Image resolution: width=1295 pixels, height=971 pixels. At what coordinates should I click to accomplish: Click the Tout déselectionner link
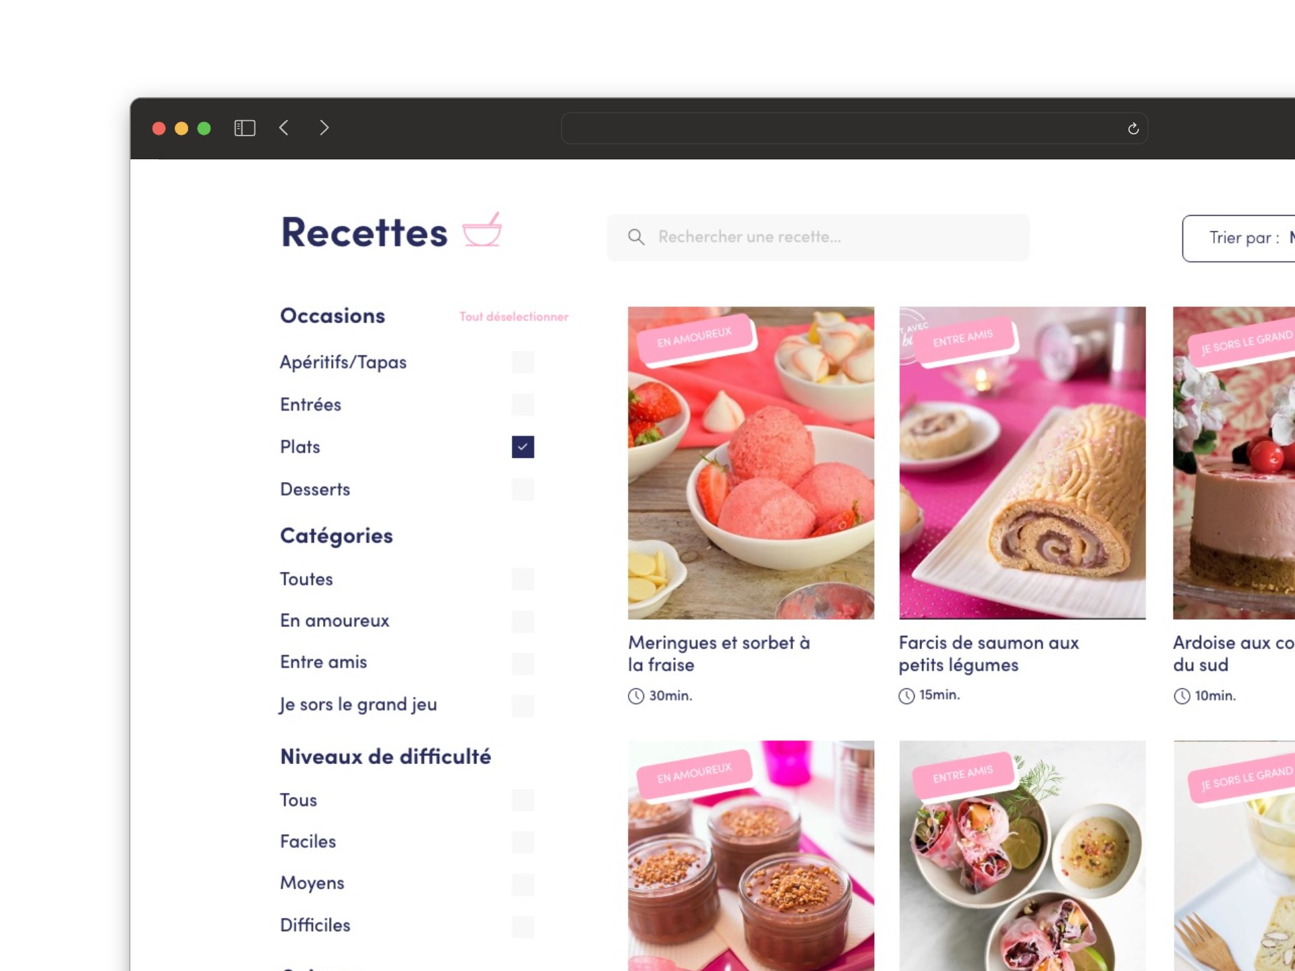[513, 317]
